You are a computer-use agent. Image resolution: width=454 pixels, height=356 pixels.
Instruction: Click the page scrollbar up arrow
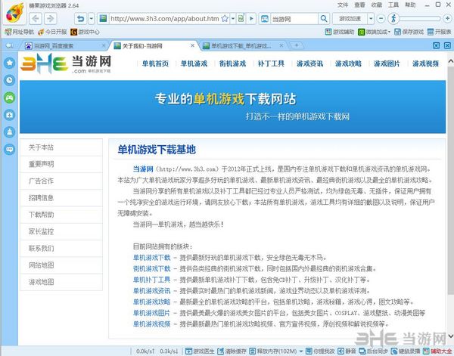450,61
